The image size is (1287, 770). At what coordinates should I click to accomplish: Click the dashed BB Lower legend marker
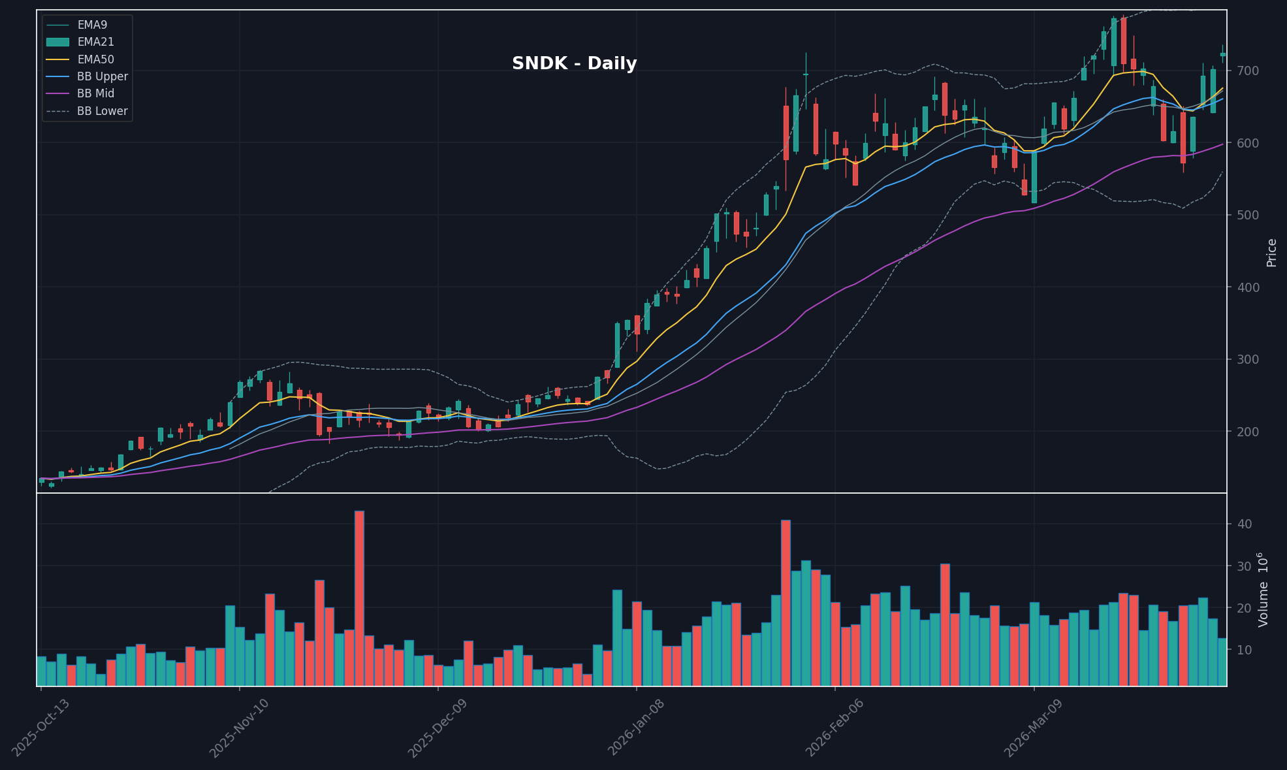(x=57, y=111)
